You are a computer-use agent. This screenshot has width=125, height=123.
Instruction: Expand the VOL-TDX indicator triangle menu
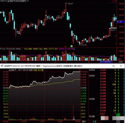pyautogui.click(x=1, y=49)
